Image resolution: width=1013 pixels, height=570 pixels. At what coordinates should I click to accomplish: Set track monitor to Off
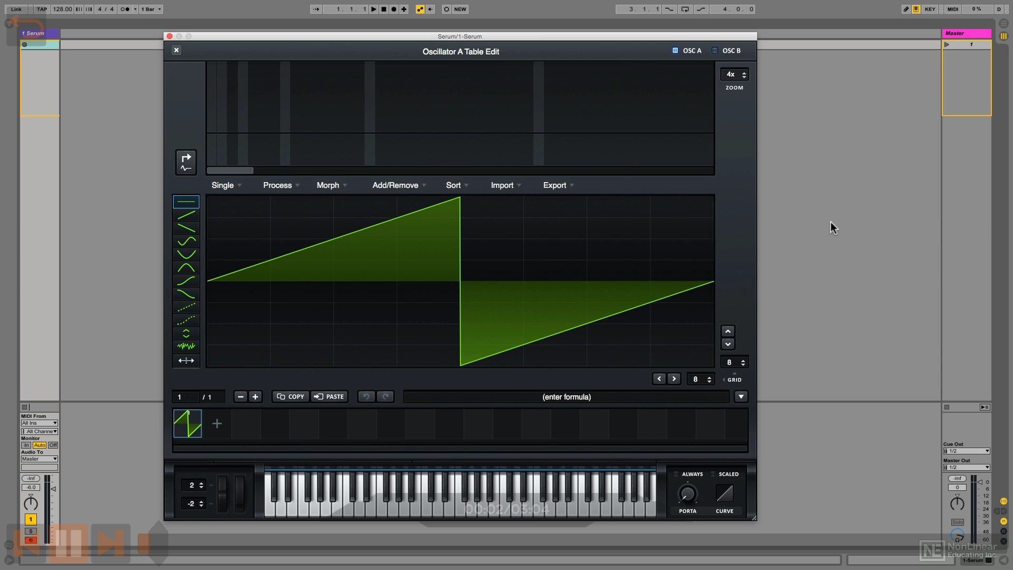(53, 445)
